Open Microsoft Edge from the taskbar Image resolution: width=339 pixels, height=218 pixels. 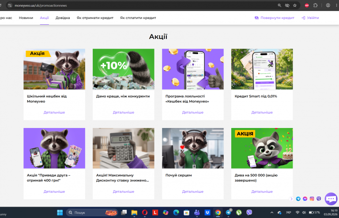(x=176, y=213)
